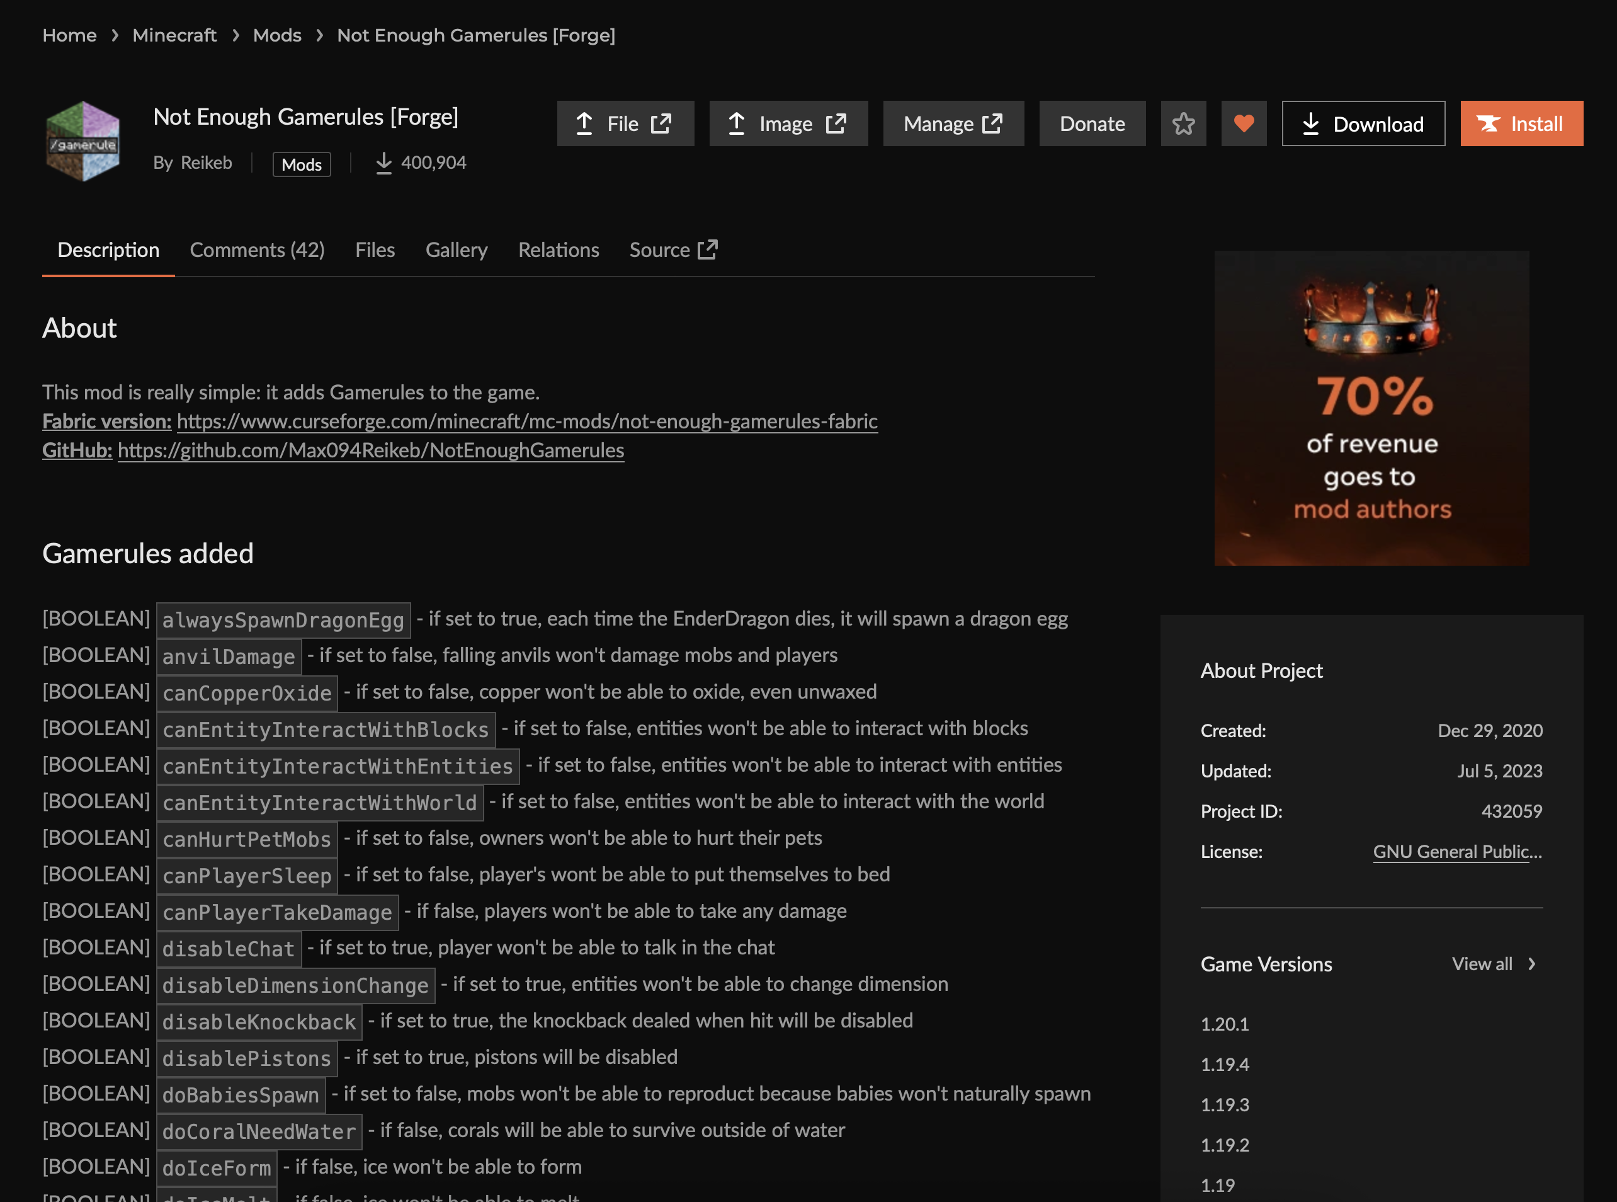
Task: Open the GitHub repository link
Action: coord(372,450)
